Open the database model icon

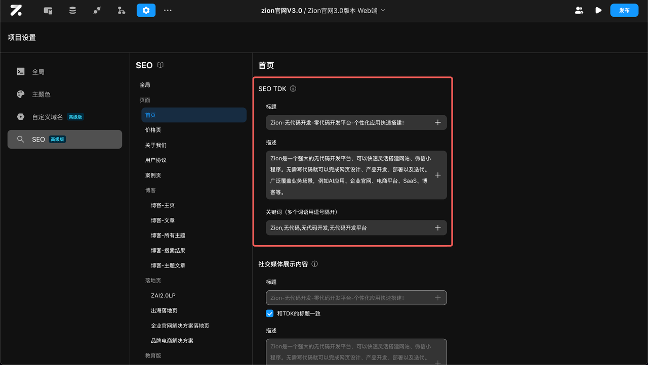click(x=72, y=10)
